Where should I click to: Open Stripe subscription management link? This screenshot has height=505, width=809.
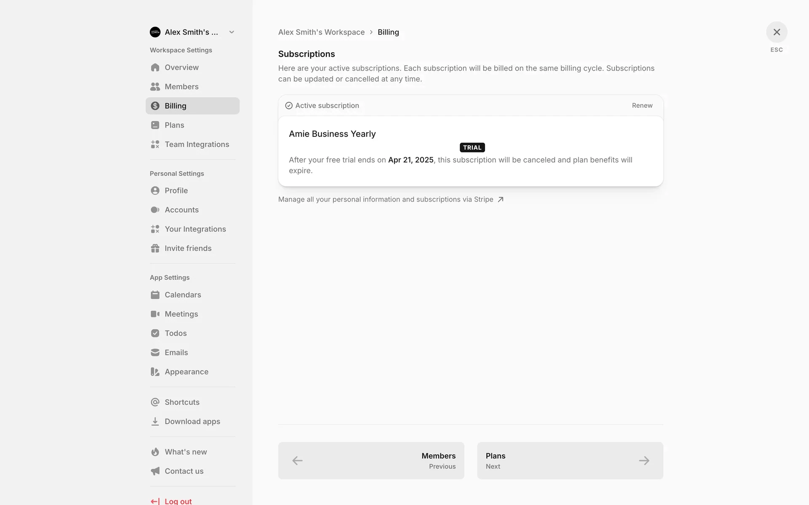point(391,199)
